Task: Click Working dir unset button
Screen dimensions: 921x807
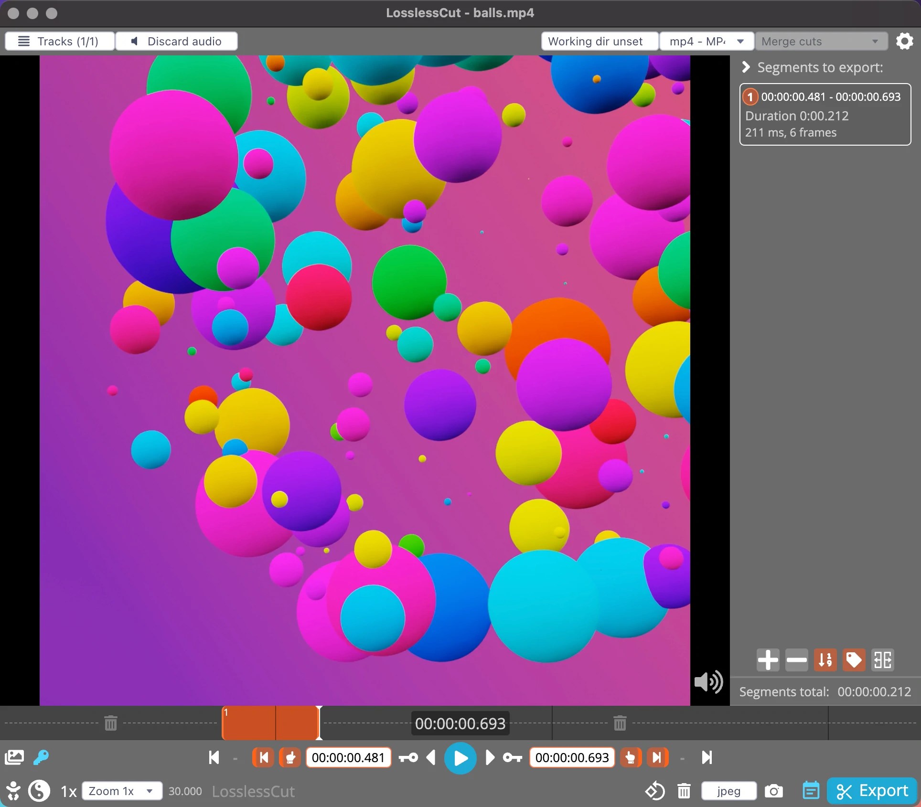Action: coord(599,41)
